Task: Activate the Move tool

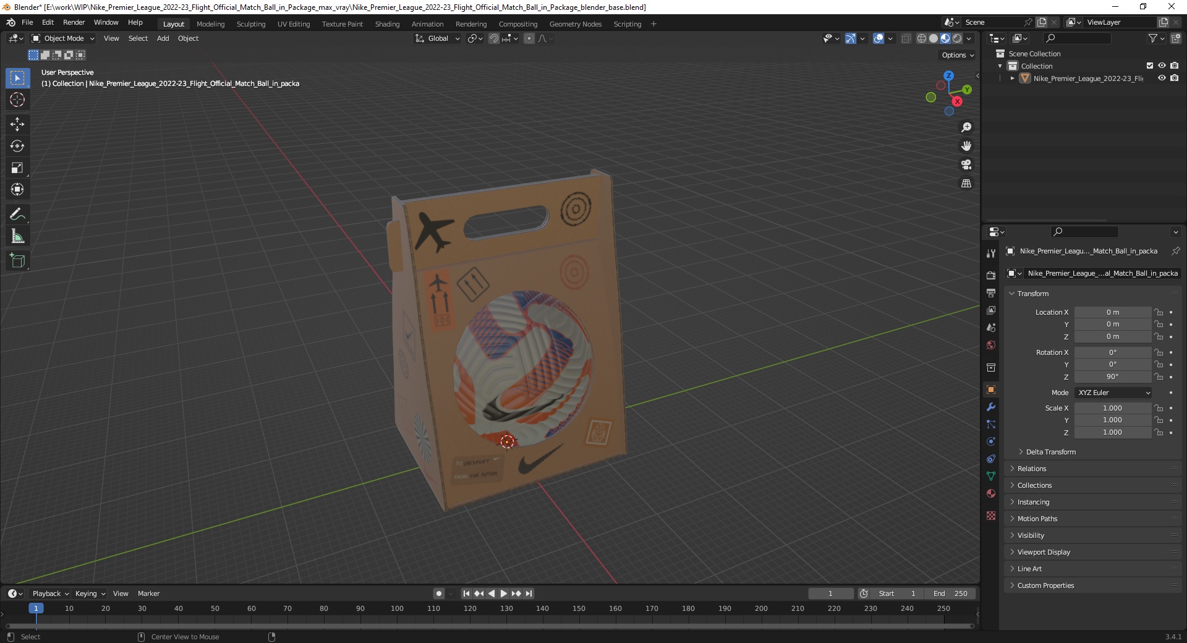Action: coord(17,124)
